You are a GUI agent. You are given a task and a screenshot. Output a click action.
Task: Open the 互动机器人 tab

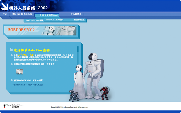tap(76, 14)
